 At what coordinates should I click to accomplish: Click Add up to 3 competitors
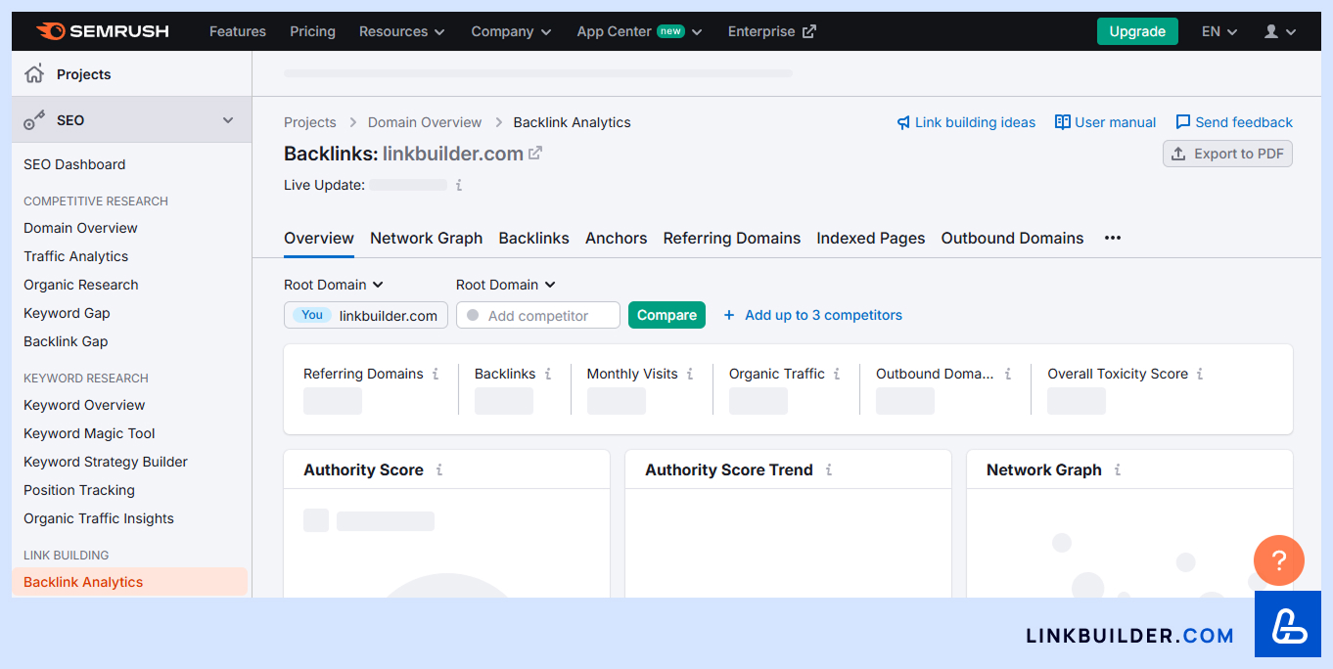click(x=812, y=315)
